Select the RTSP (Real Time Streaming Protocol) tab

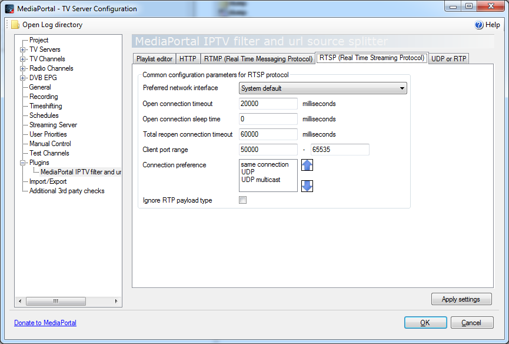pyautogui.click(x=372, y=58)
